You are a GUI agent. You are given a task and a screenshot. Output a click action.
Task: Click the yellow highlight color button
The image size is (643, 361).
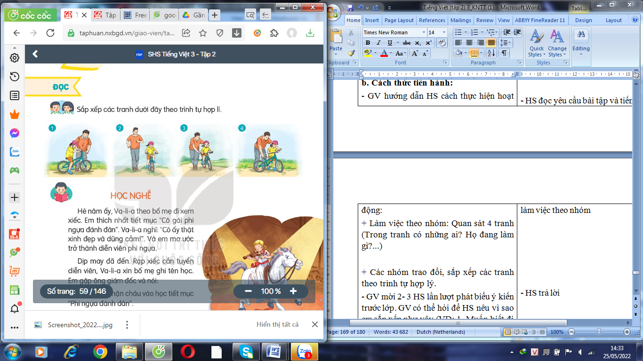click(x=368, y=53)
